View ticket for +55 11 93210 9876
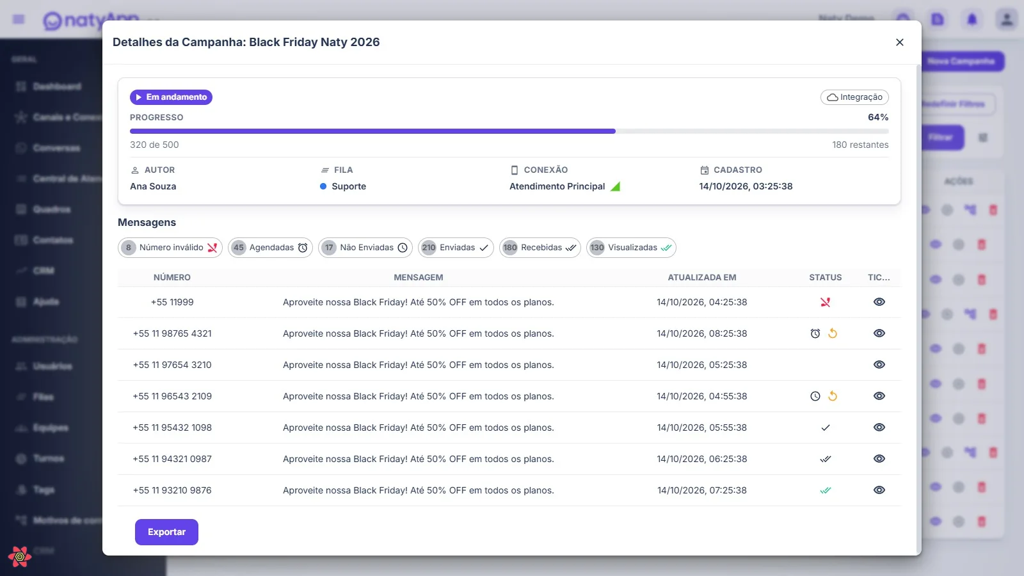 (879, 490)
